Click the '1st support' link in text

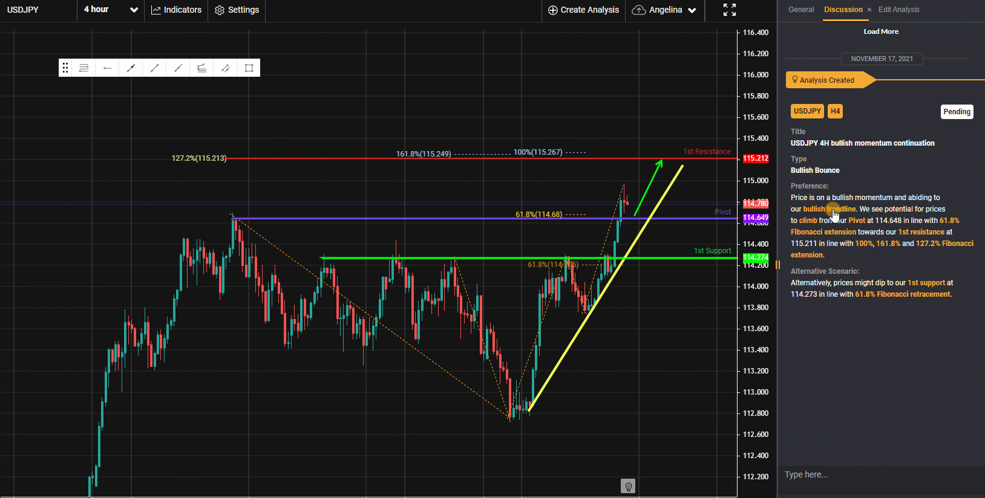pyautogui.click(x=926, y=283)
